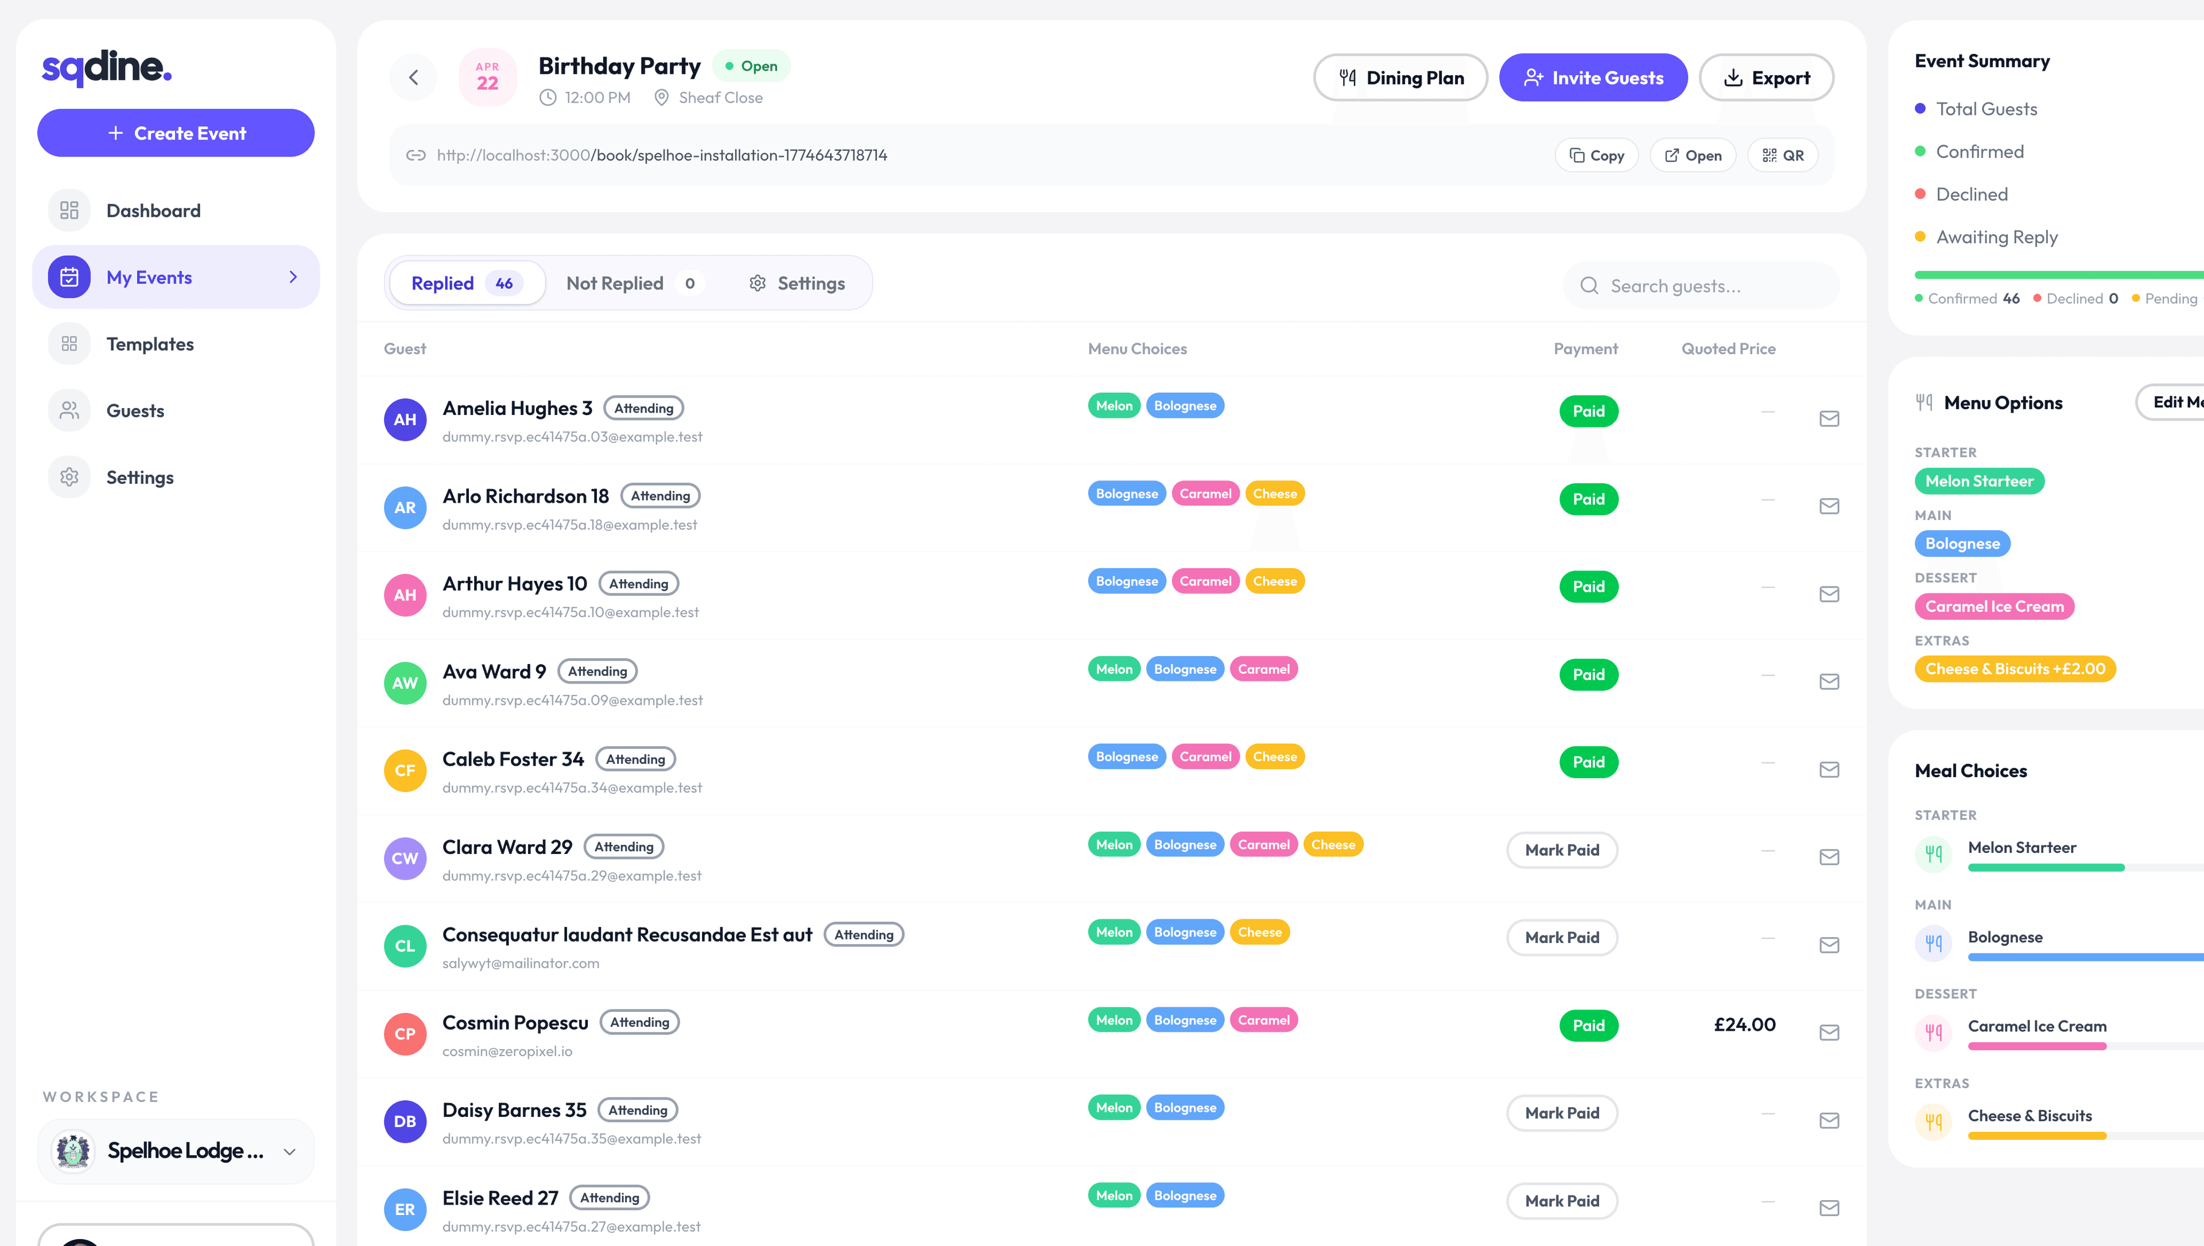The height and width of the screenshot is (1246, 2204).
Task: Click the QR code button
Action: tap(1783, 156)
